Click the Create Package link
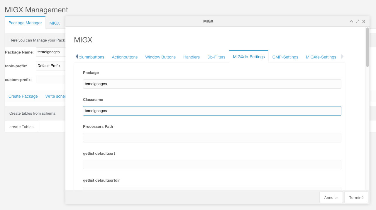Image resolution: width=376 pixels, height=210 pixels. (23, 96)
